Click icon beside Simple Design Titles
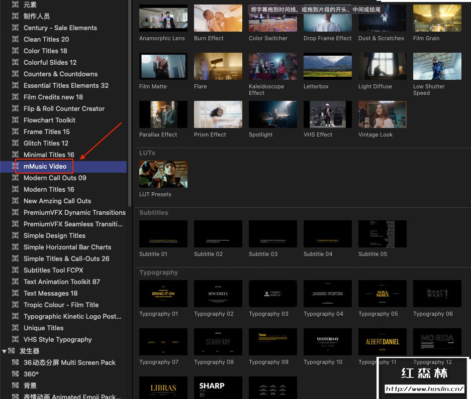 coord(15,235)
